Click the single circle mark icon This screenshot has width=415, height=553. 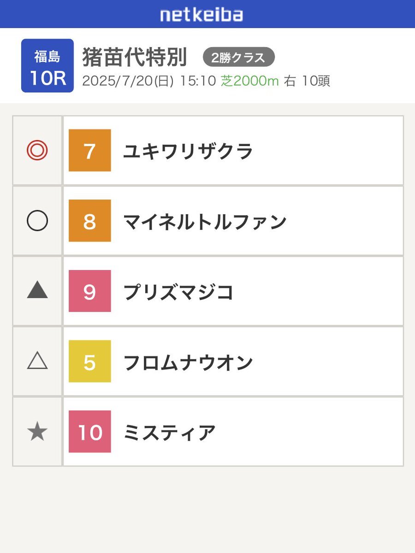[37, 221]
